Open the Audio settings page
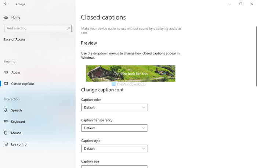257x168 pixels. (16, 72)
